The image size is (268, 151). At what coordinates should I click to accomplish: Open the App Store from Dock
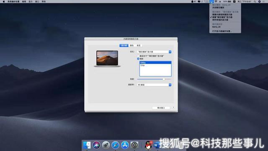[x=125, y=145]
